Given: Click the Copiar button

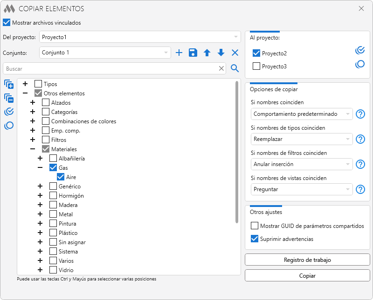Looking at the screenshot, I should (307, 275).
